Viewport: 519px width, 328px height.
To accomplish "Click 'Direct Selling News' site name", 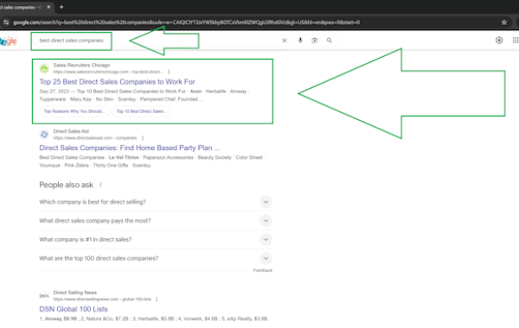I will (x=74, y=293).
